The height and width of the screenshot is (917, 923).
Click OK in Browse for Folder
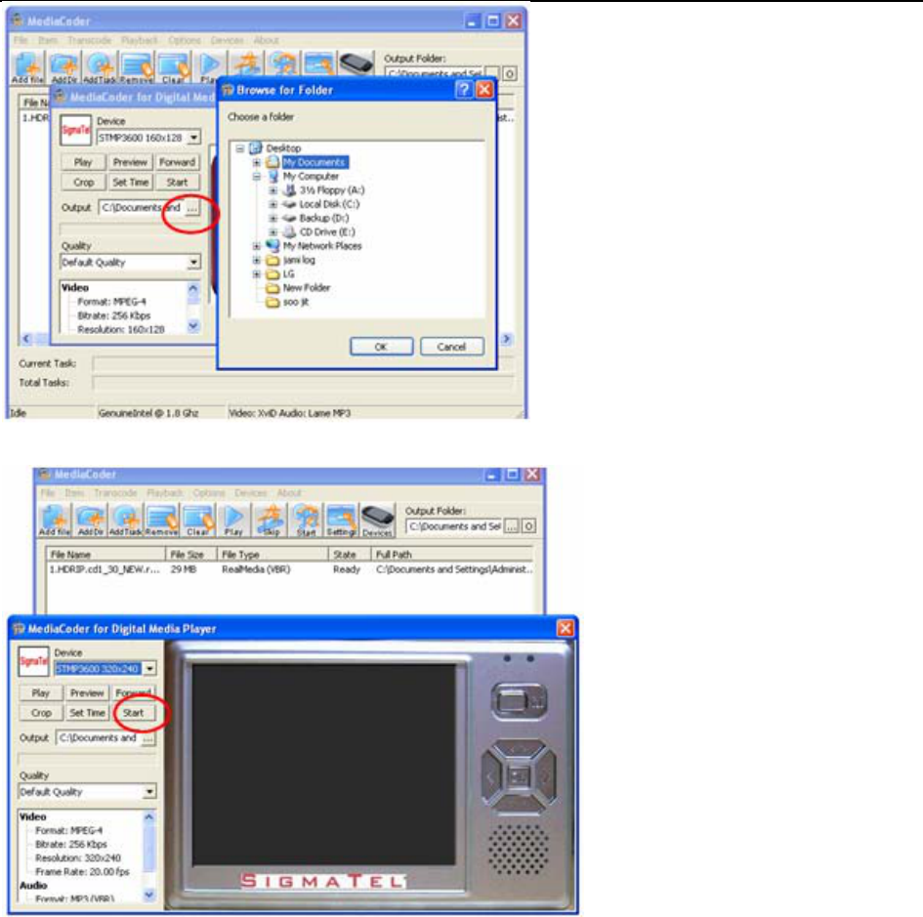click(382, 347)
